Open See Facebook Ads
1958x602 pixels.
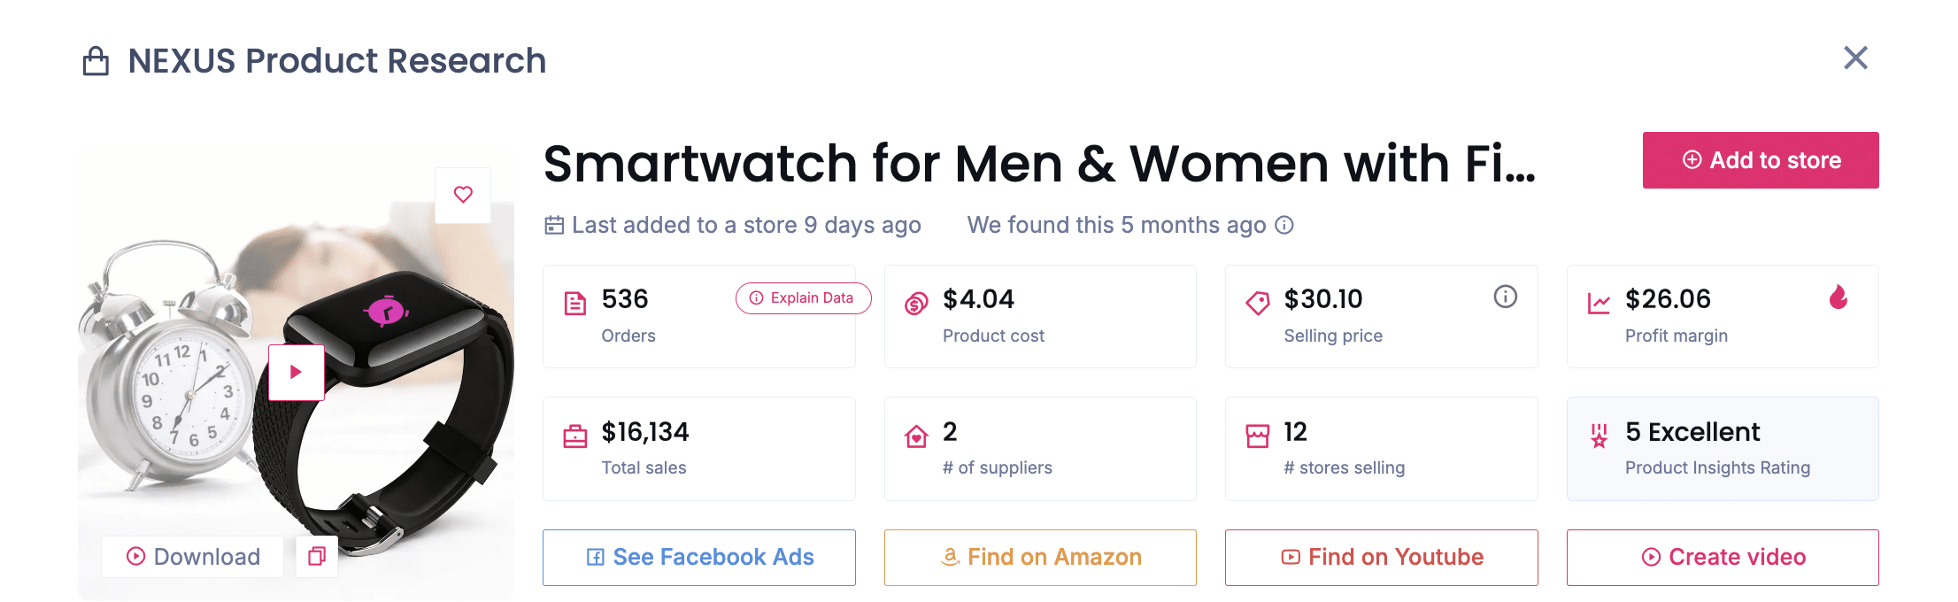point(698,557)
